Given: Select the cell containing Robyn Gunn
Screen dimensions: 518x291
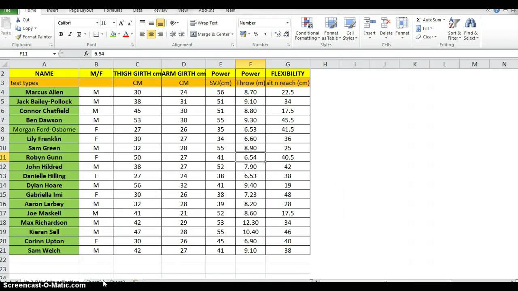Looking at the screenshot, I should 44,157.
